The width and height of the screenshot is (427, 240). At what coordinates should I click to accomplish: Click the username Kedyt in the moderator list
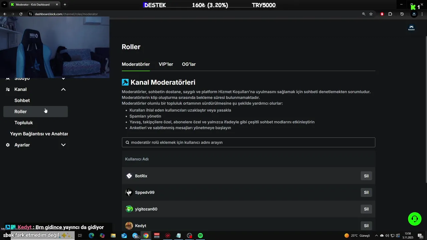coord(140,226)
